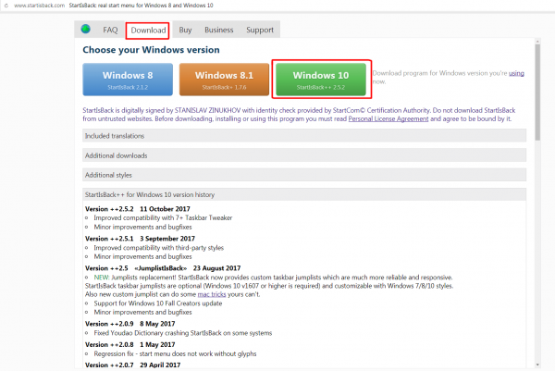Screen dimensions: 555x371
Task: Go to the Business tab
Action: (x=218, y=31)
